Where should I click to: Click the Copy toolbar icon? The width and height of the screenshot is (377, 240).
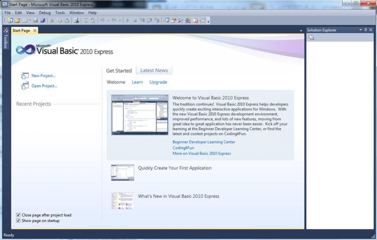59,21
